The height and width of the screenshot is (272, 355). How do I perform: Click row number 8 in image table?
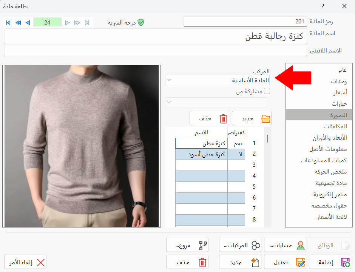click(254, 220)
